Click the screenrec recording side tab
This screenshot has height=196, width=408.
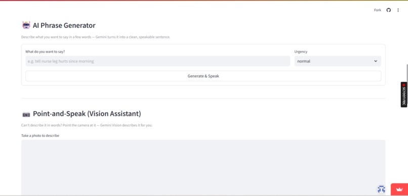[x=404, y=94]
